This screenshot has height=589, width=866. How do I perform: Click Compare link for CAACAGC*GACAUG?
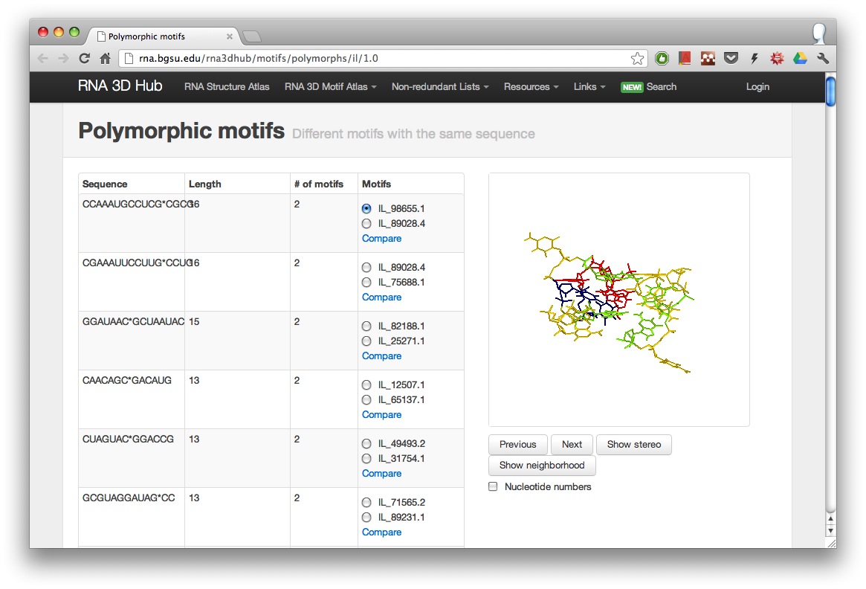coord(381,415)
